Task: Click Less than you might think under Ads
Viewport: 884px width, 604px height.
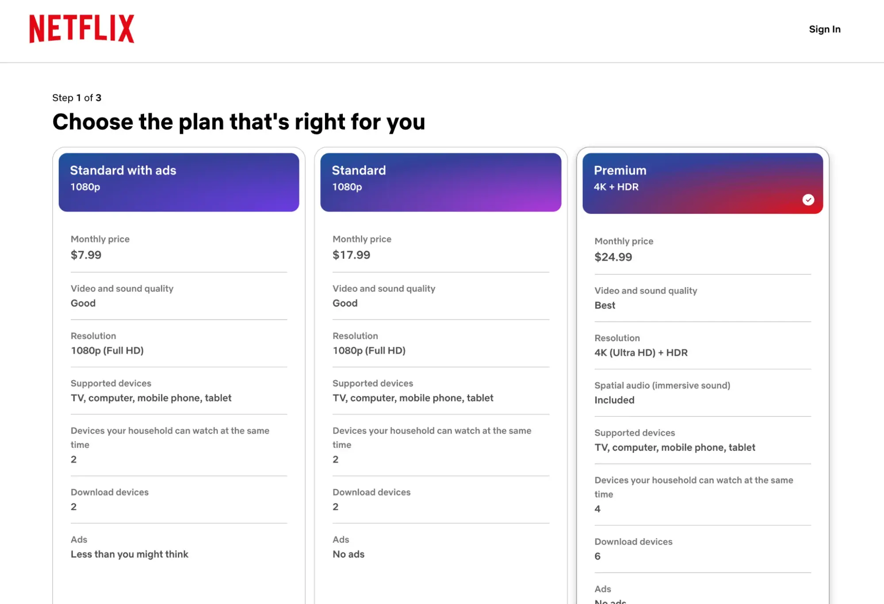Action: tap(130, 554)
